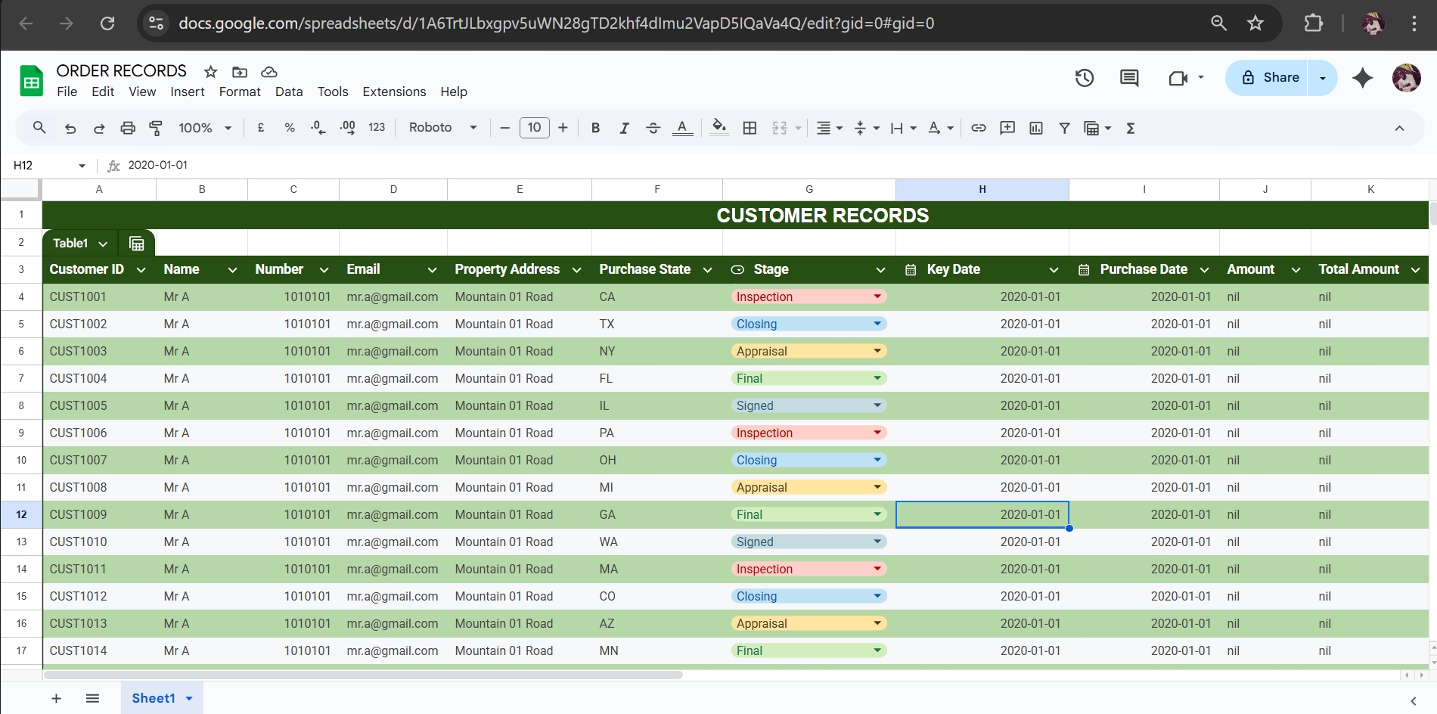Select the Sheet1 tab

point(154,698)
